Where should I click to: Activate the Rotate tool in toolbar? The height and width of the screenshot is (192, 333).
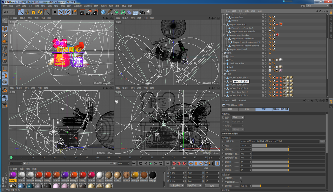(40, 12)
